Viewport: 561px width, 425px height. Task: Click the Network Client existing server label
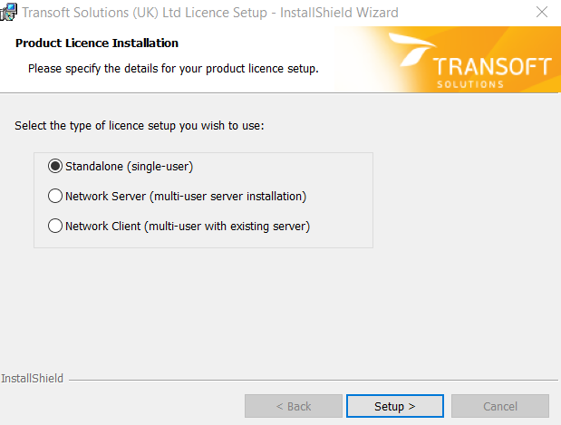(188, 227)
